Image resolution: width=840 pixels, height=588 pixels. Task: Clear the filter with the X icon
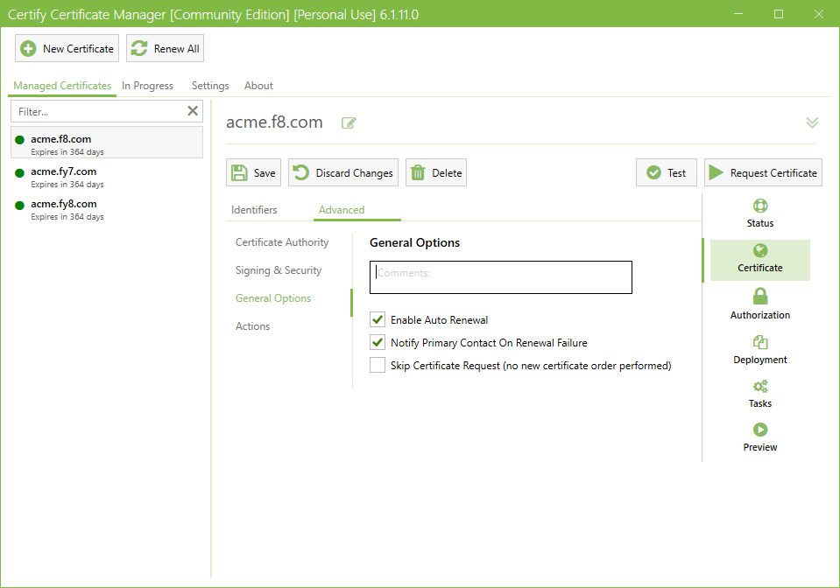point(193,111)
